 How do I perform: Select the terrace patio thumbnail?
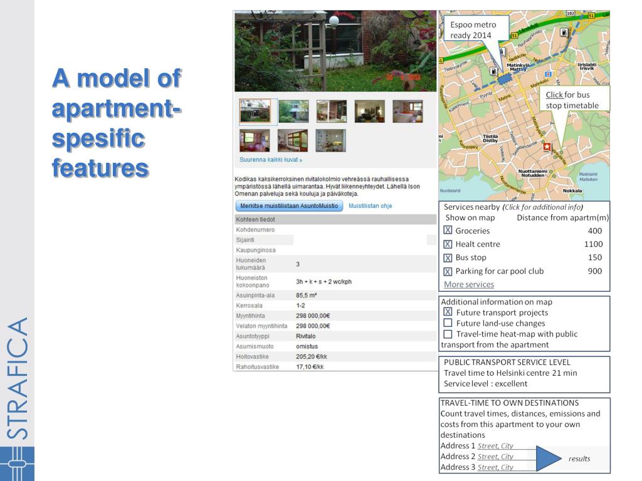coord(332,111)
